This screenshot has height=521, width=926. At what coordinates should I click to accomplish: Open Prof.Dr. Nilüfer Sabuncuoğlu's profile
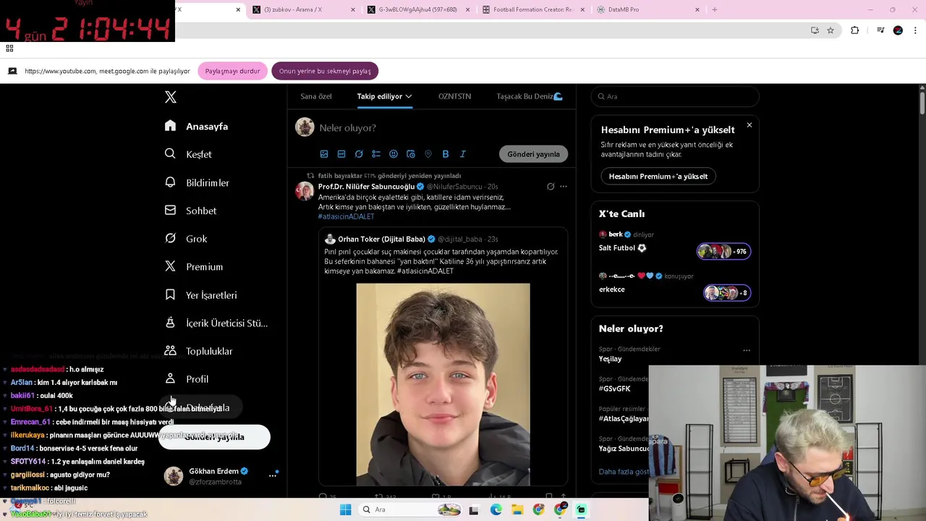coord(366,187)
